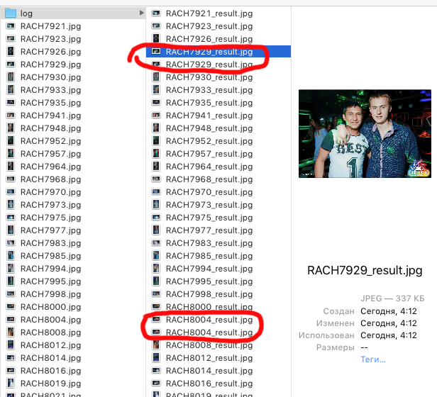Image resolution: width=437 pixels, height=397 pixels.
Task: Click the file icon beside RACH7973.jpg
Action: (11, 204)
